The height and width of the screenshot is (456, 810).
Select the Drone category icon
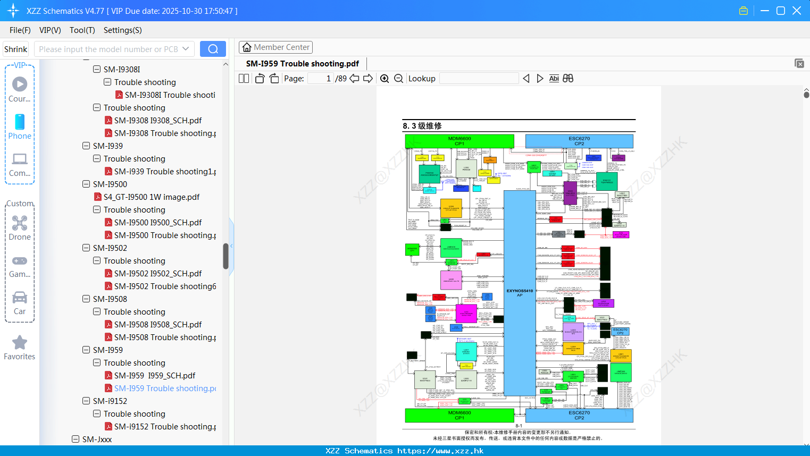(20, 223)
